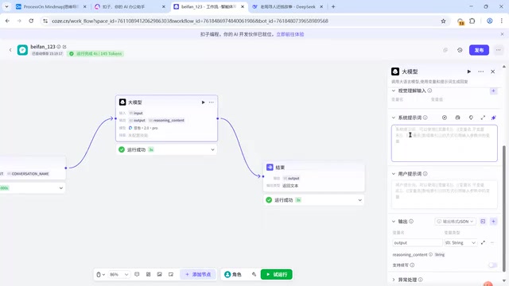Show info tooltip for 视觉理解输入
509x286 pixels.
[429, 91]
